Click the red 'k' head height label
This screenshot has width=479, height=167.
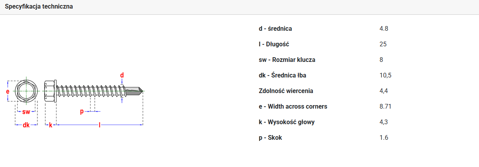50,125
